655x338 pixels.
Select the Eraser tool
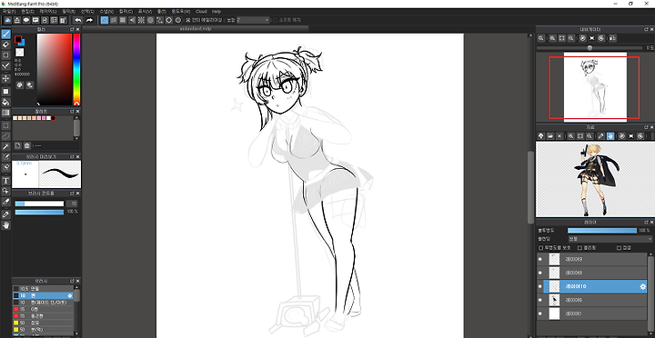point(5,45)
